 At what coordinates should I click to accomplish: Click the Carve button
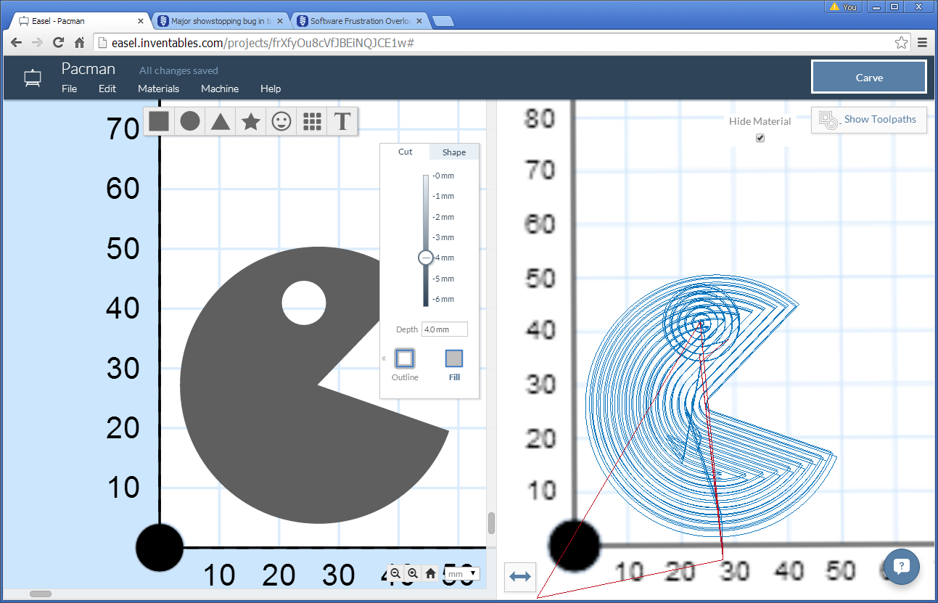[x=869, y=77]
